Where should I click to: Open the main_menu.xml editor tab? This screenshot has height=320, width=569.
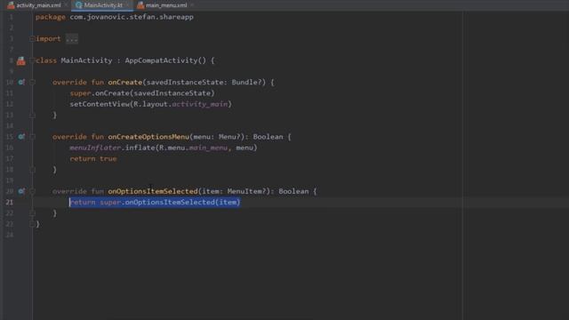(163, 5)
